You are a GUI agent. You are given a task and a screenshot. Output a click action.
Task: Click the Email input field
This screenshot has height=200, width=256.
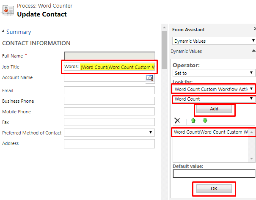point(109,90)
